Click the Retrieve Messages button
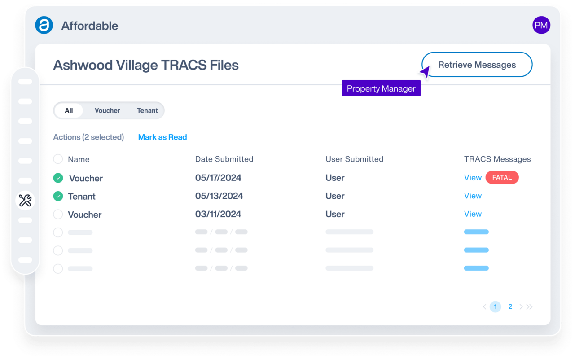Viewport: 575px width, 359px height. 477,65
